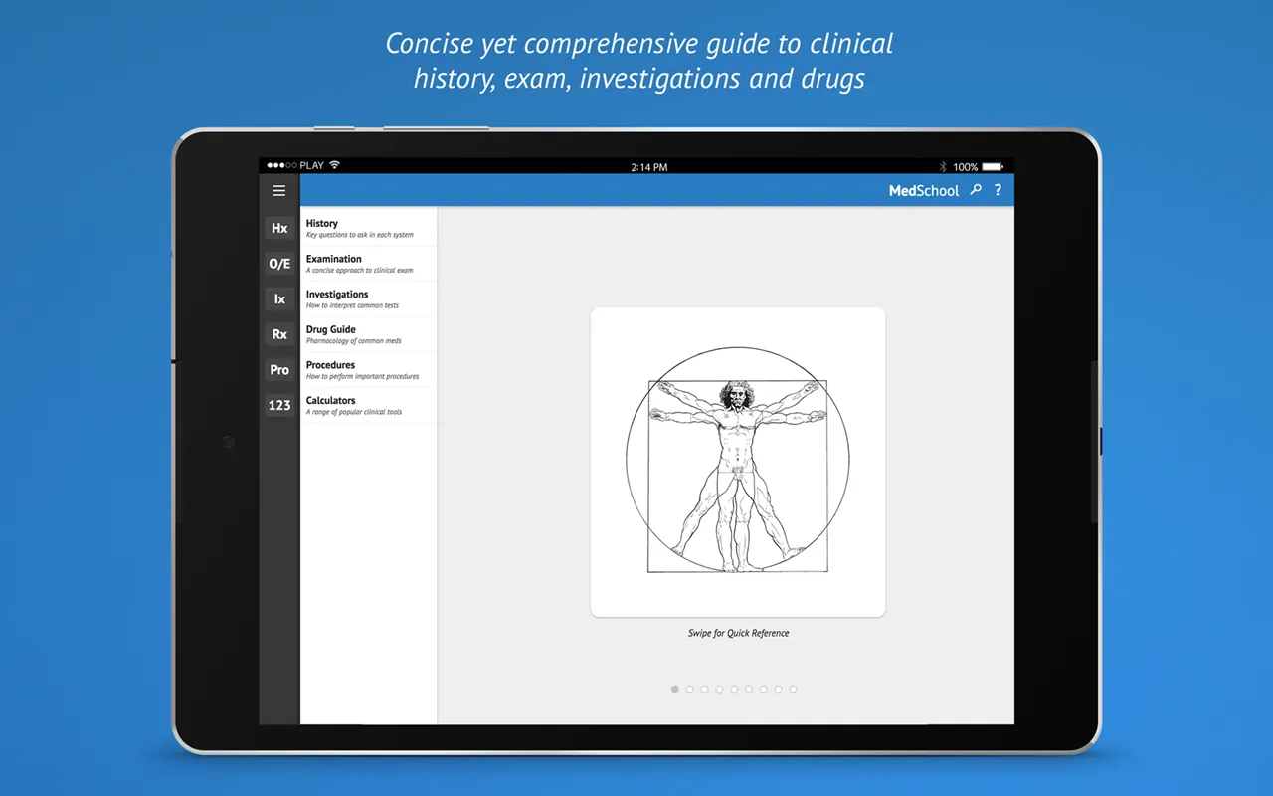Open the Drug Guide menu entry

tap(369, 334)
